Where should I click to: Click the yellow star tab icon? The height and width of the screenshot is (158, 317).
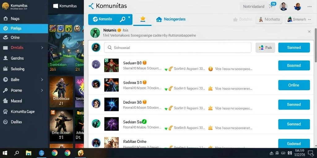pos(143,19)
